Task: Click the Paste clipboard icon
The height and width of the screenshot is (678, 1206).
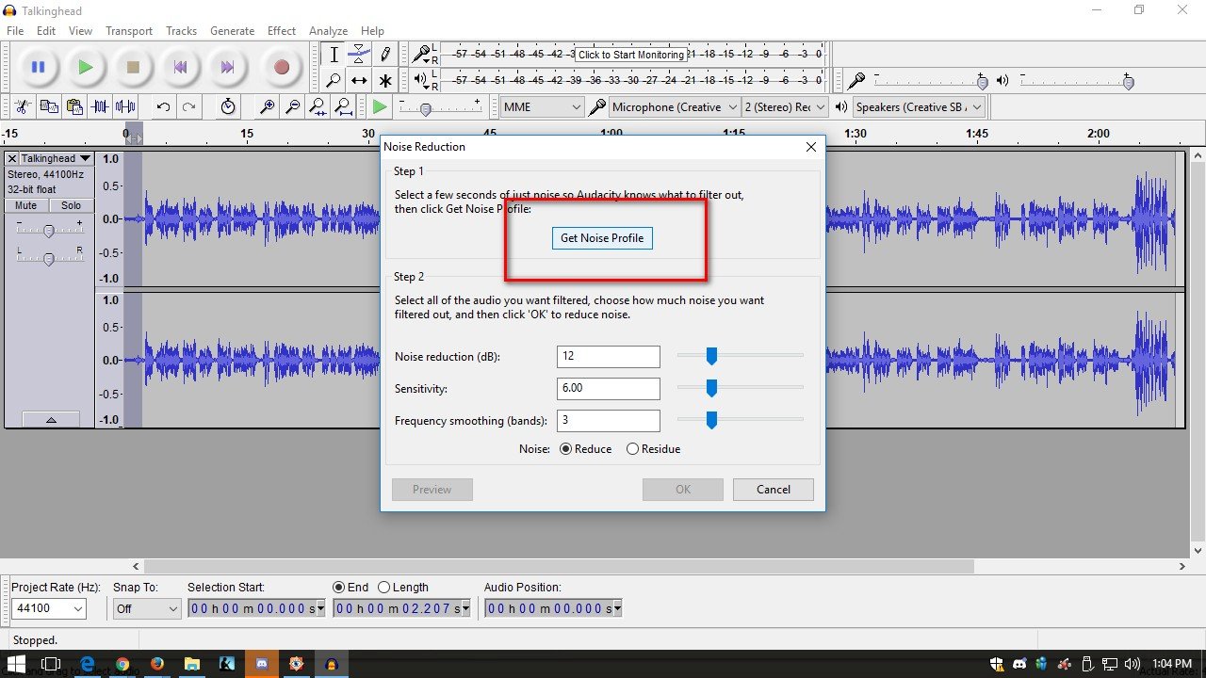Action: 74,106
